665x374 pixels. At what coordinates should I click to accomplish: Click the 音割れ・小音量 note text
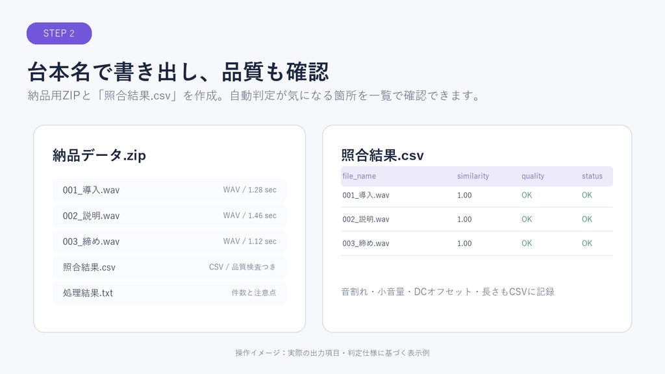pyautogui.click(x=448, y=292)
